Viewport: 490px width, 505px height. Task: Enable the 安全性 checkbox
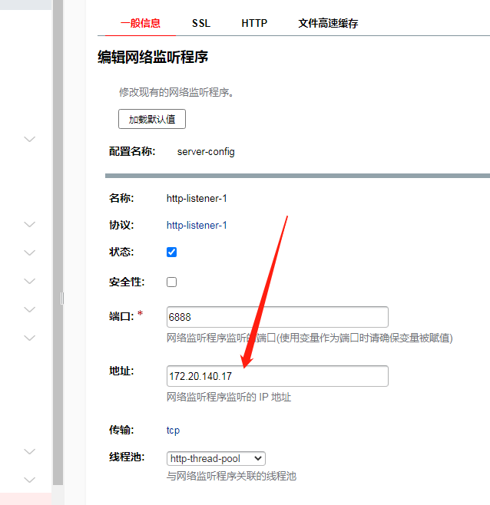click(x=172, y=282)
